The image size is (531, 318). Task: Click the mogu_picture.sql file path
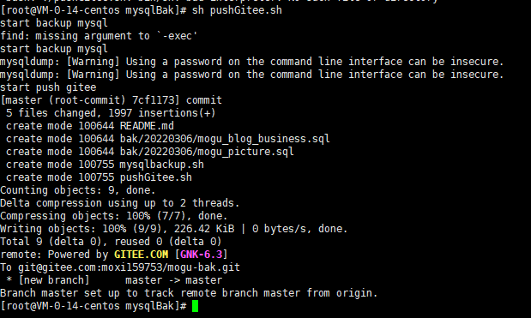click(x=207, y=152)
